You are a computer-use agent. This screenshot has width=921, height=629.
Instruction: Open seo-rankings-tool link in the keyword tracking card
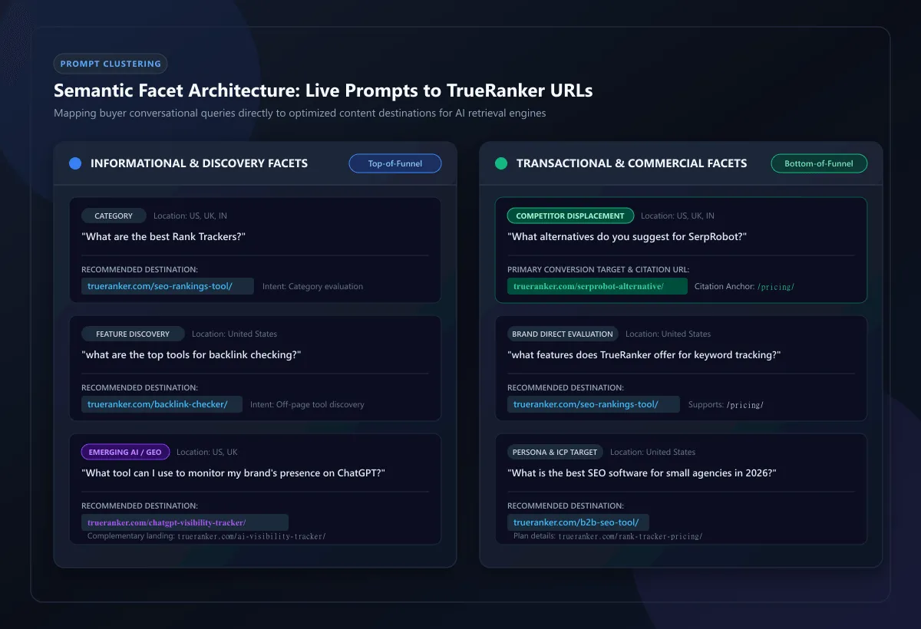pos(593,404)
